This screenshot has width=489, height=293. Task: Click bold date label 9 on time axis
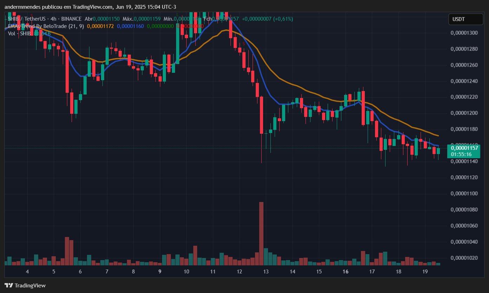160,272
